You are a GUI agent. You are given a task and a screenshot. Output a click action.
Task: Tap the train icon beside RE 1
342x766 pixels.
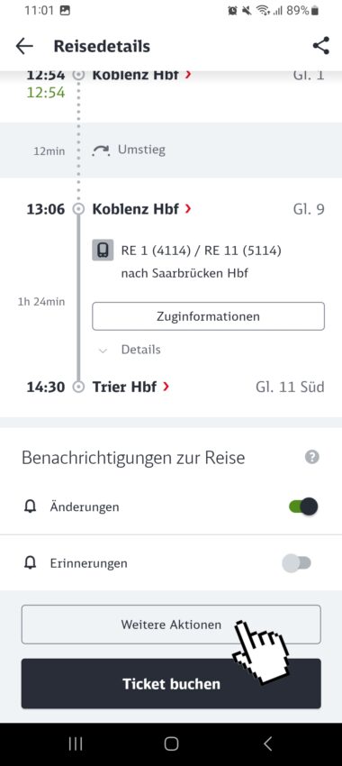pos(103,251)
